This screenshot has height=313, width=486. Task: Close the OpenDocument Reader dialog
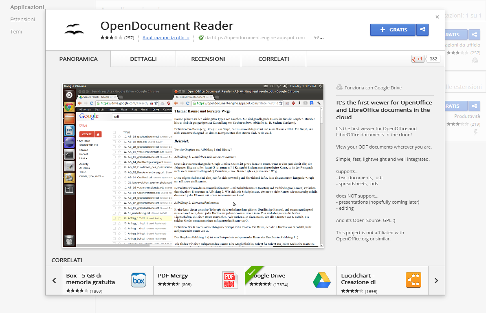pos(437,17)
